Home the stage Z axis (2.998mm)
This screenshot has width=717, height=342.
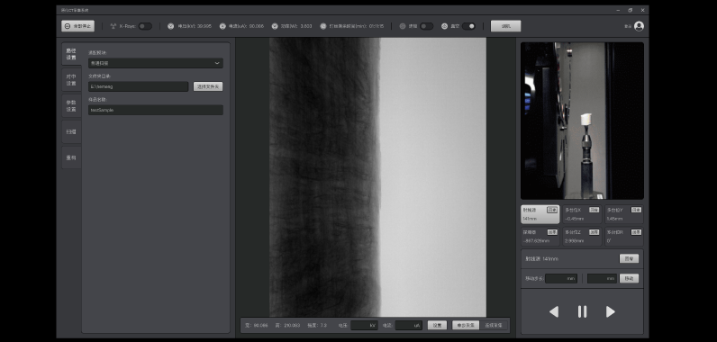click(x=594, y=232)
